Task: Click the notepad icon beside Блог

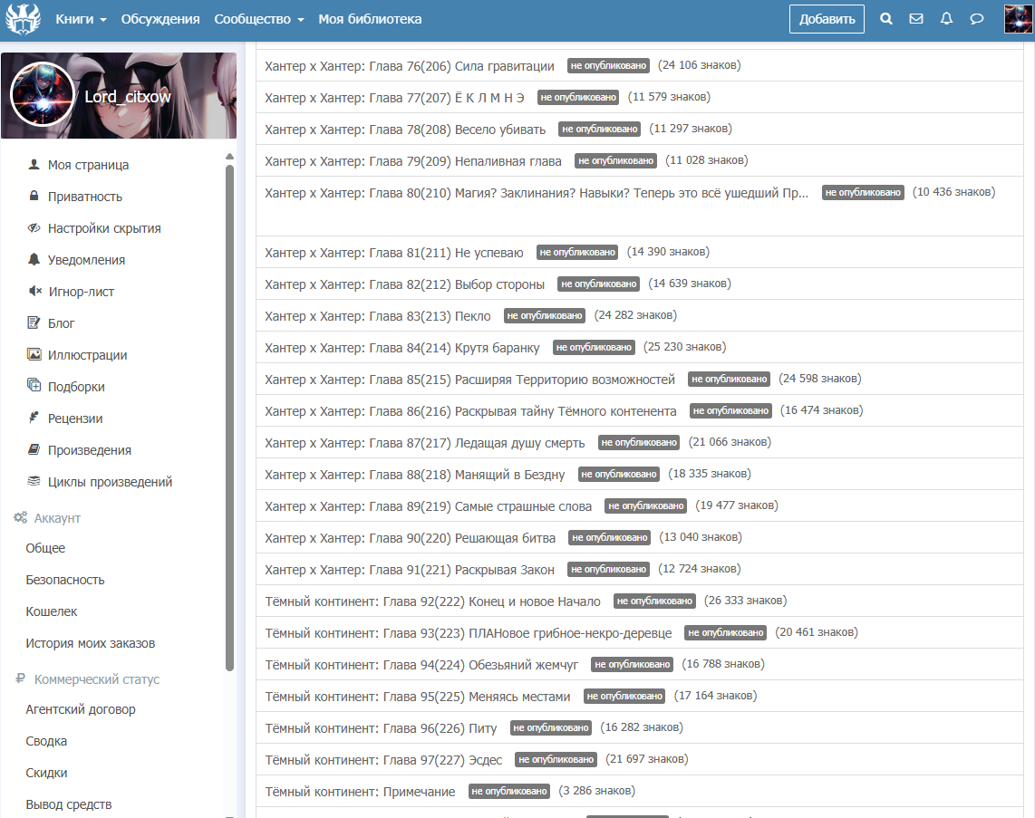Action: (x=34, y=322)
